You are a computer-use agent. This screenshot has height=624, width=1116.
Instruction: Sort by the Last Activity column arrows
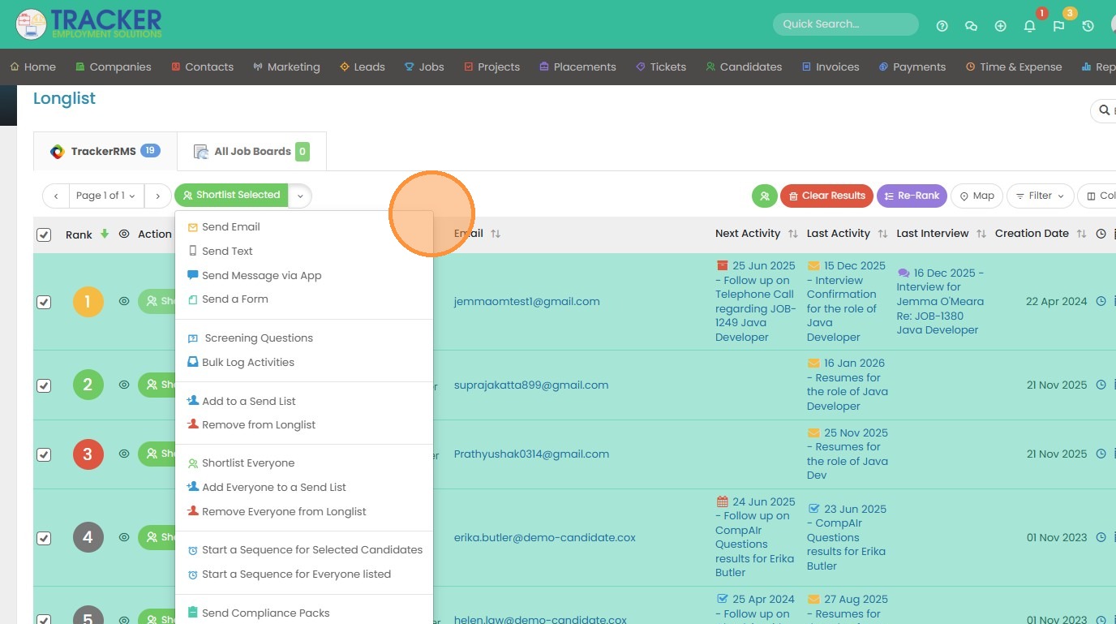(x=883, y=234)
